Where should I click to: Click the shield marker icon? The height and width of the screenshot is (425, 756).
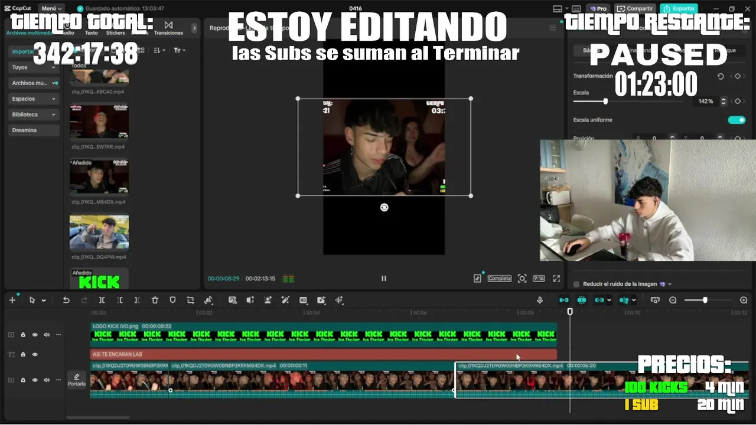[172, 300]
